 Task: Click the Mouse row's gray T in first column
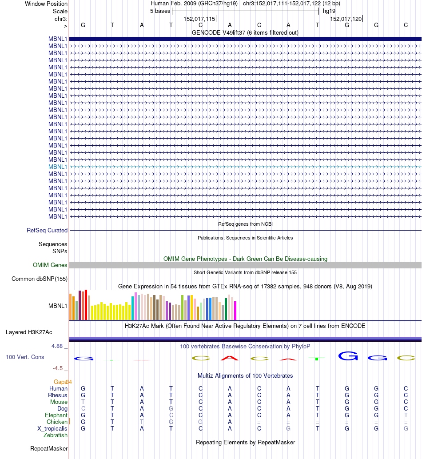click(83, 402)
